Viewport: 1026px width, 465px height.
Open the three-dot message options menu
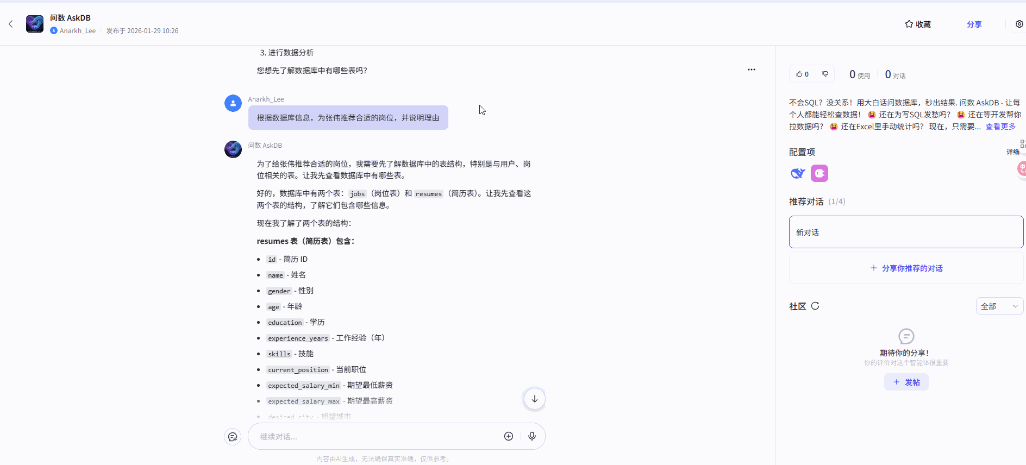tap(752, 70)
